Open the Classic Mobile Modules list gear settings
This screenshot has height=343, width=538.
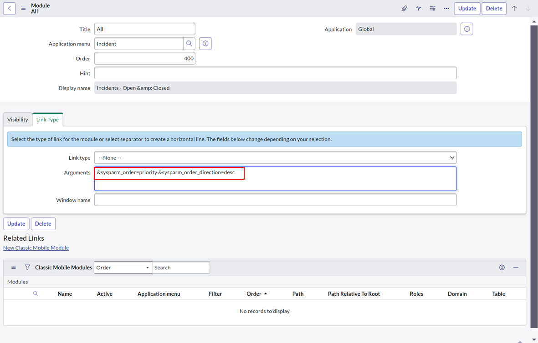click(502, 267)
